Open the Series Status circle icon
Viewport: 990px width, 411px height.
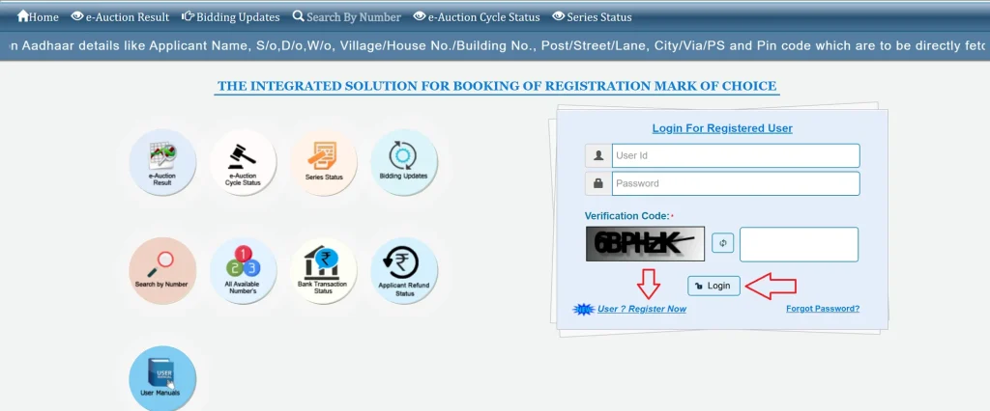coord(324,162)
